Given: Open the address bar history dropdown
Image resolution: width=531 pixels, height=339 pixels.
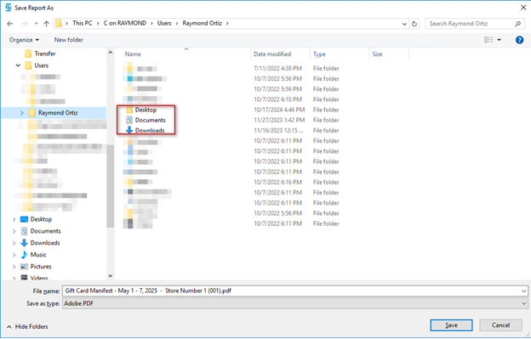Looking at the screenshot, I should 404,24.
